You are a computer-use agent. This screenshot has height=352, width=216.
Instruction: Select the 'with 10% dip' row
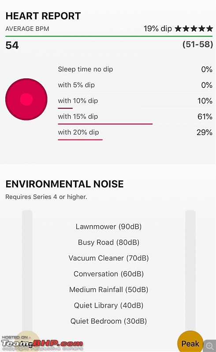click(135, 101)
